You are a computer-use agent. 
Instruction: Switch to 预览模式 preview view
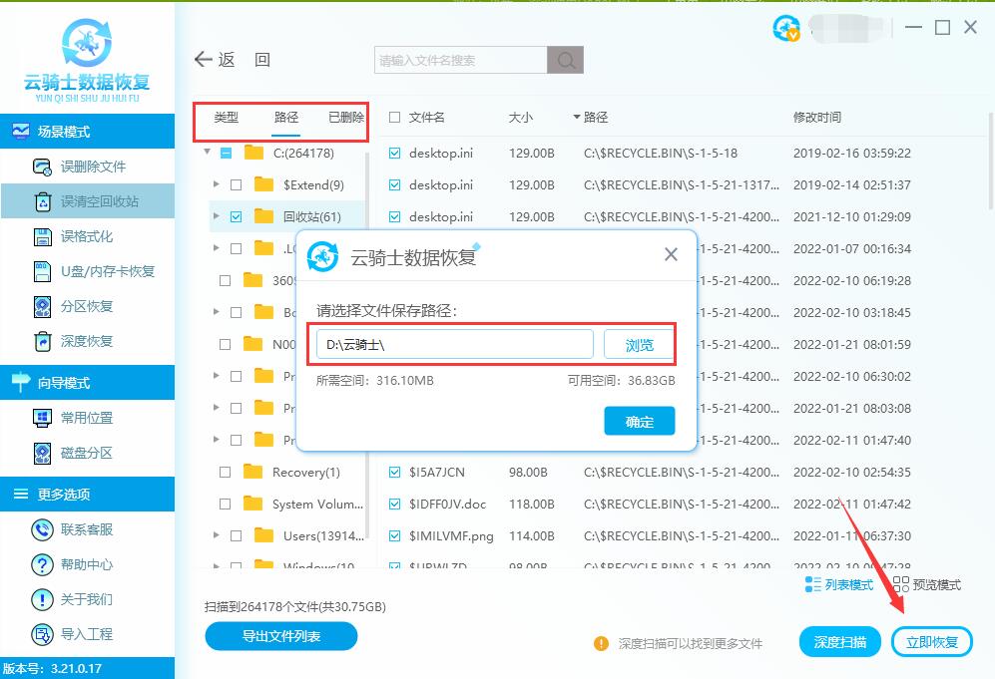click(x=926, y=584)
